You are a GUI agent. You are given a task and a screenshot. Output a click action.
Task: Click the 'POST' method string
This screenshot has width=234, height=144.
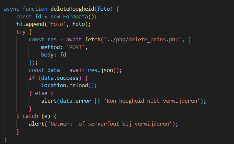pyautogui.click(x=77, y=47)
